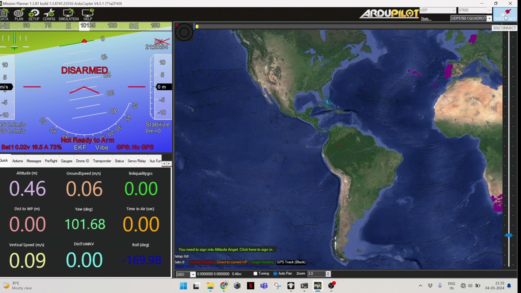Switch to the Gauges tab
The height and width of the screenshot is (293, 521).
click(66, 161)
